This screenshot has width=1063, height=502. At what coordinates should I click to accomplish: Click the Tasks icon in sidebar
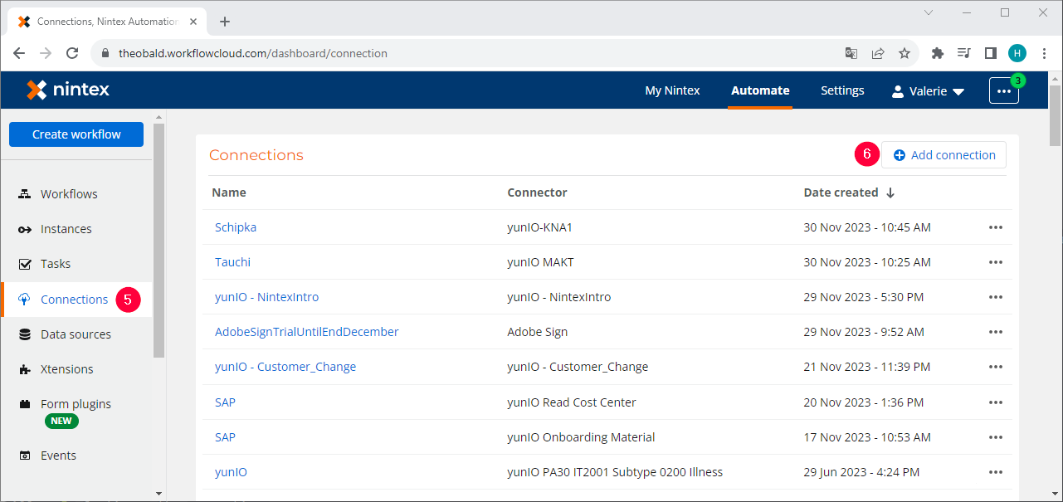coord(24,264)
